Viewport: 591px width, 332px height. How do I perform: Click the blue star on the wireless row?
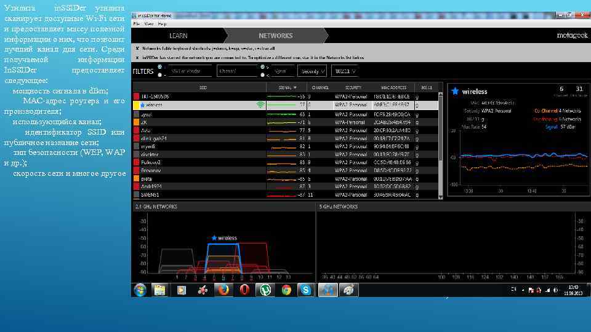(x=143, y=105)
